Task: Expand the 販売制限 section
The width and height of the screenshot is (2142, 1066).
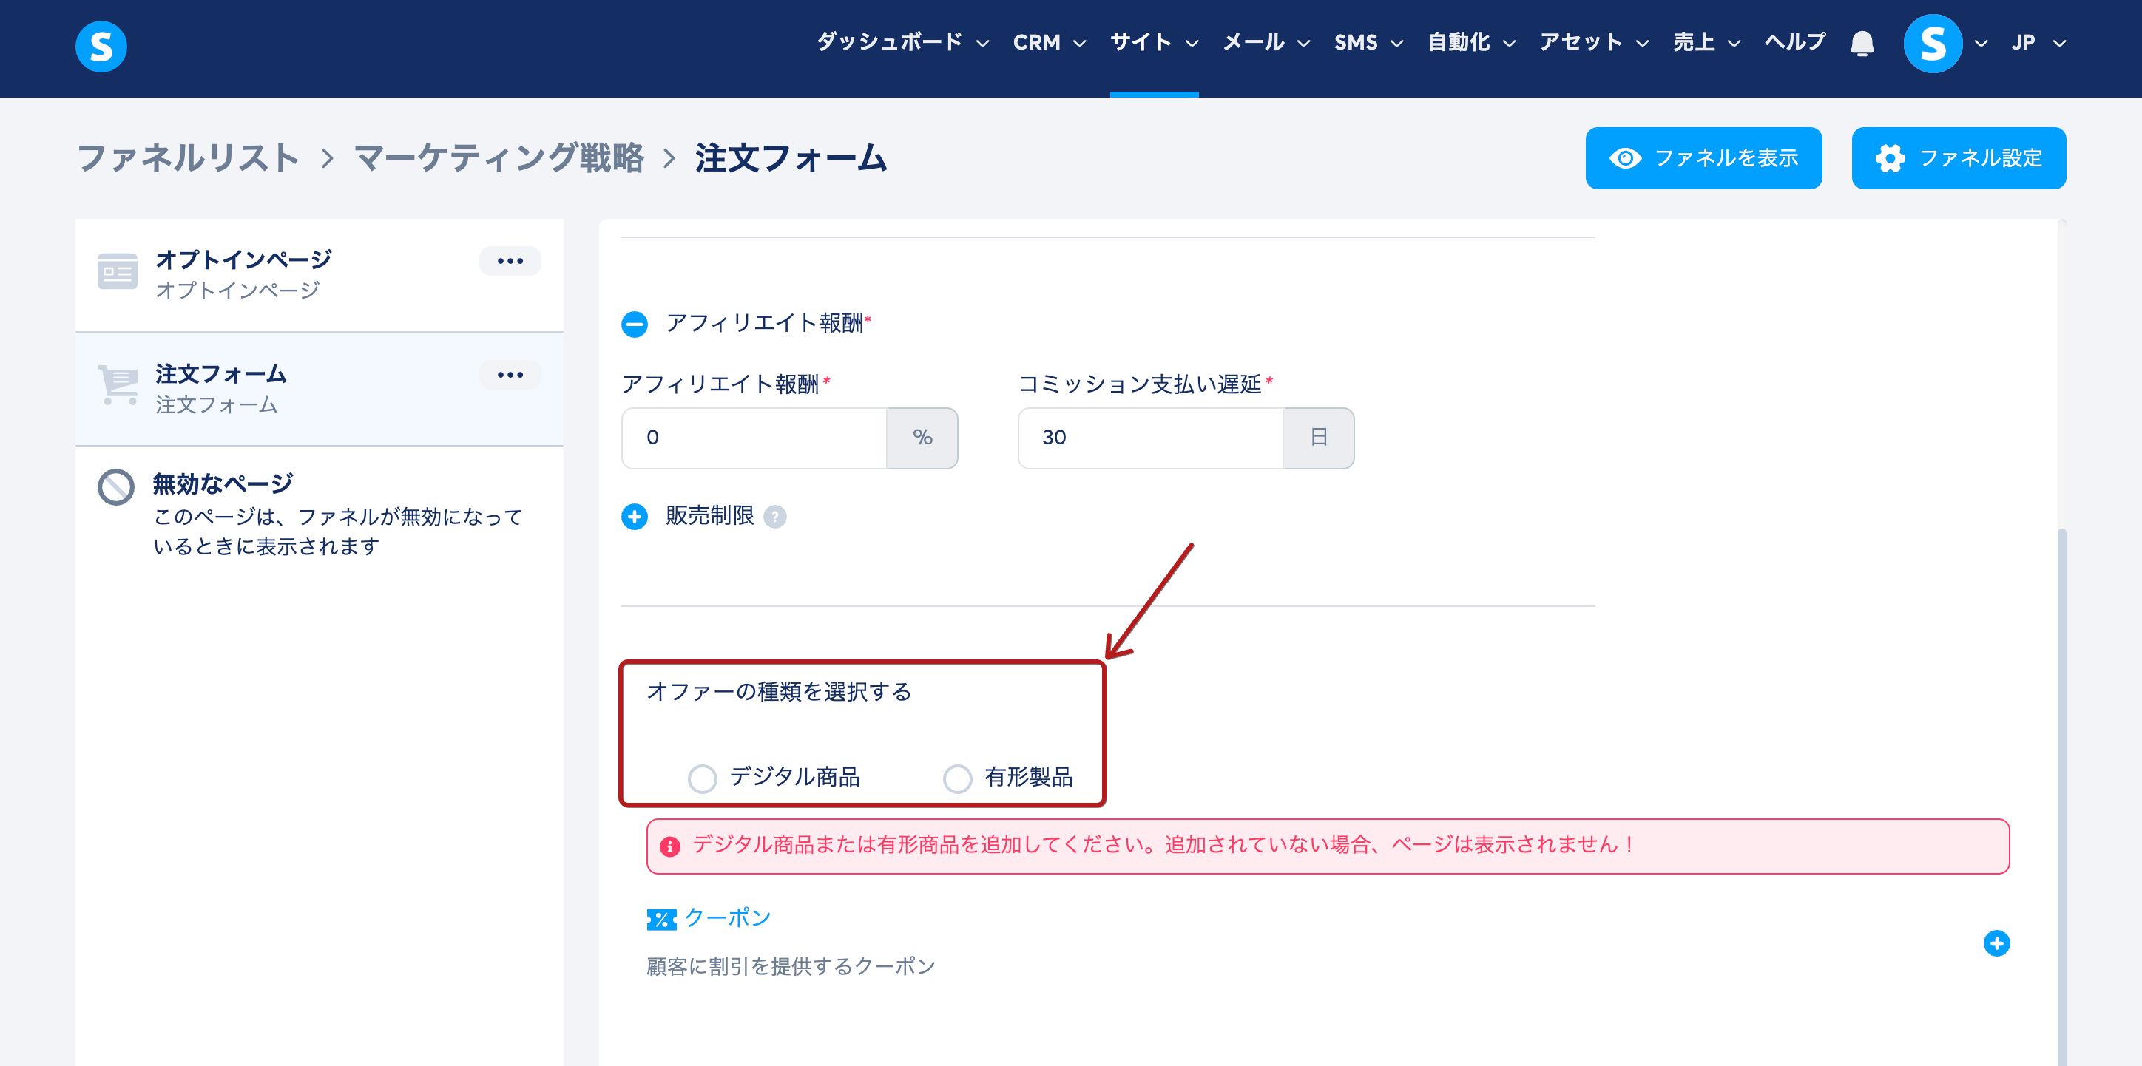Action: point(635,517)
